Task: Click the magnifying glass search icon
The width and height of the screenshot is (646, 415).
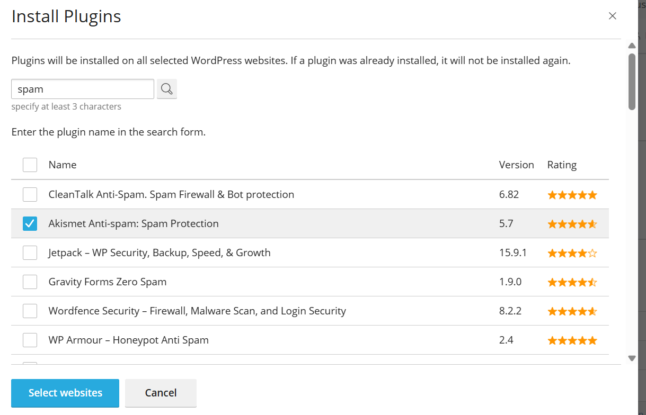Action: point(167,89)
